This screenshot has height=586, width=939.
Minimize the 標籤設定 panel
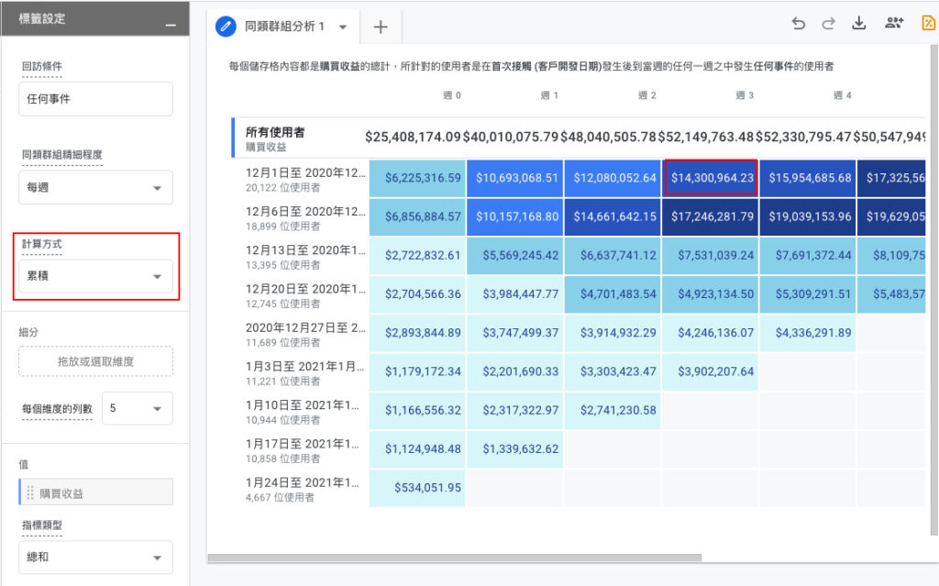[x=171, y=25]
